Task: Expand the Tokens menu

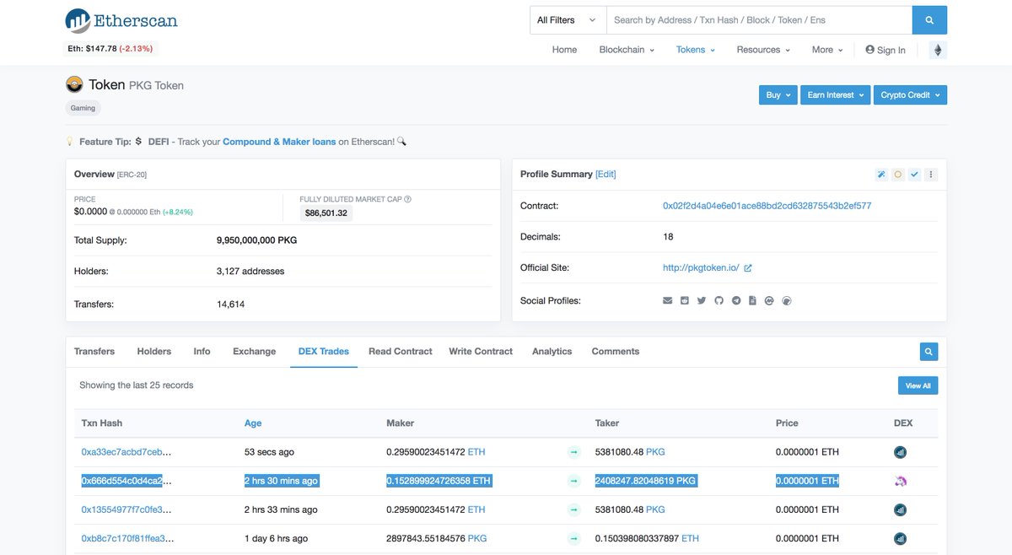Action: 695,50
